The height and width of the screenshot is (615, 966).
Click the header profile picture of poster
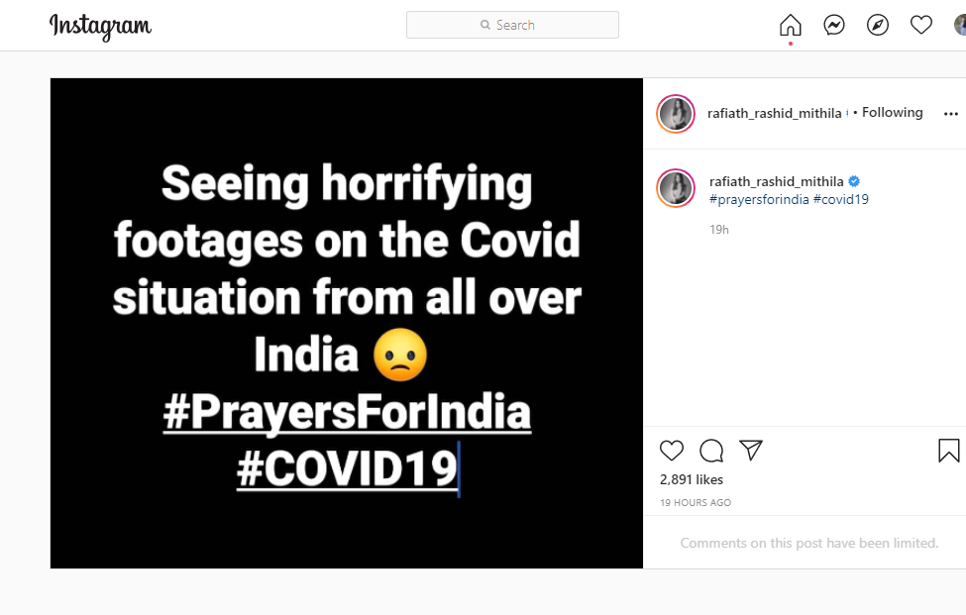[x=676, y=114]
